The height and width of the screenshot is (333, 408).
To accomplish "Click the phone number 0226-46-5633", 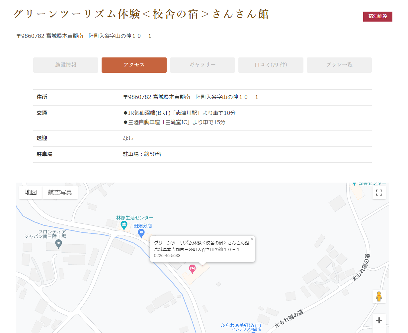I will pyautogui.click(x=167, y=256).
